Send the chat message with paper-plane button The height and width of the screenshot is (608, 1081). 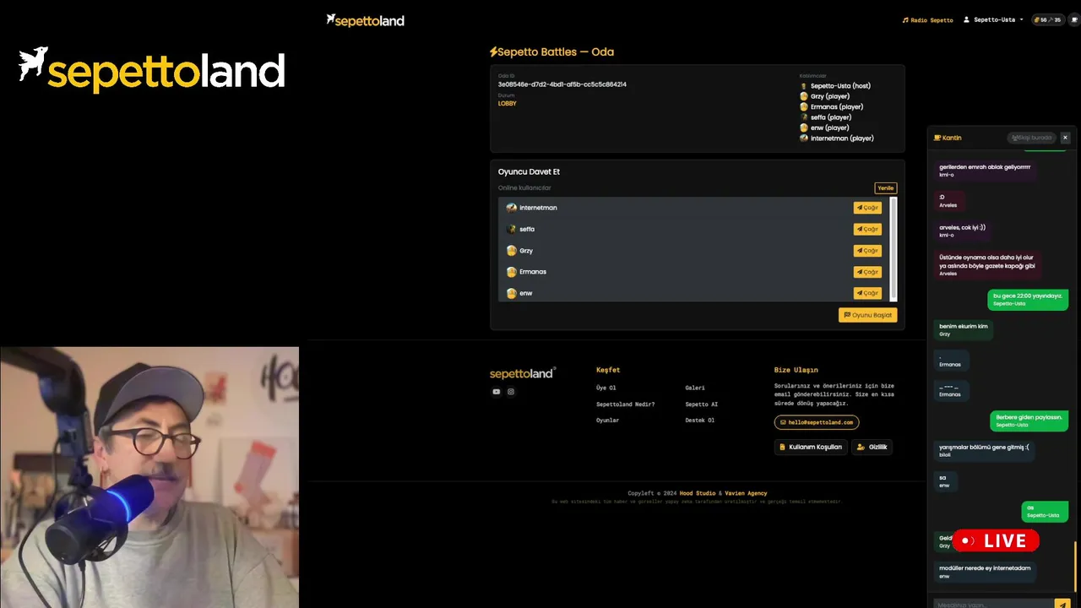point(1062,605)
